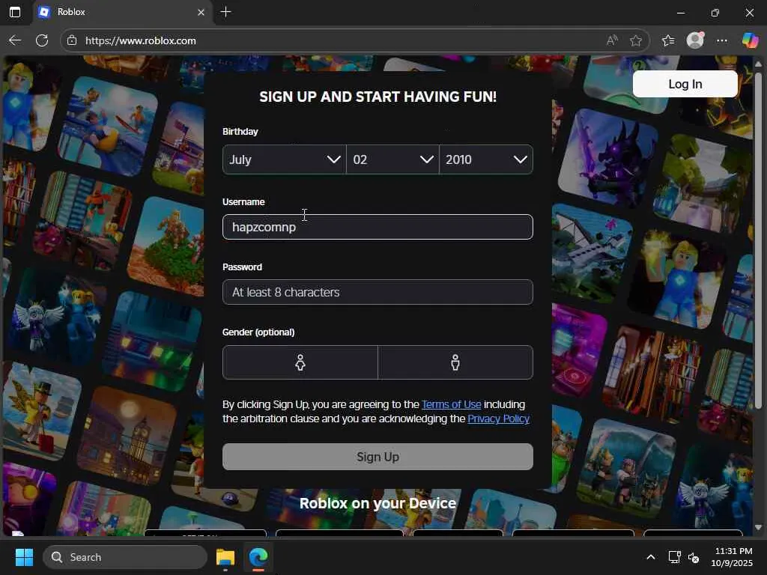
Task: Open the Terms of Use link
Action: click(x=451, y=404)
